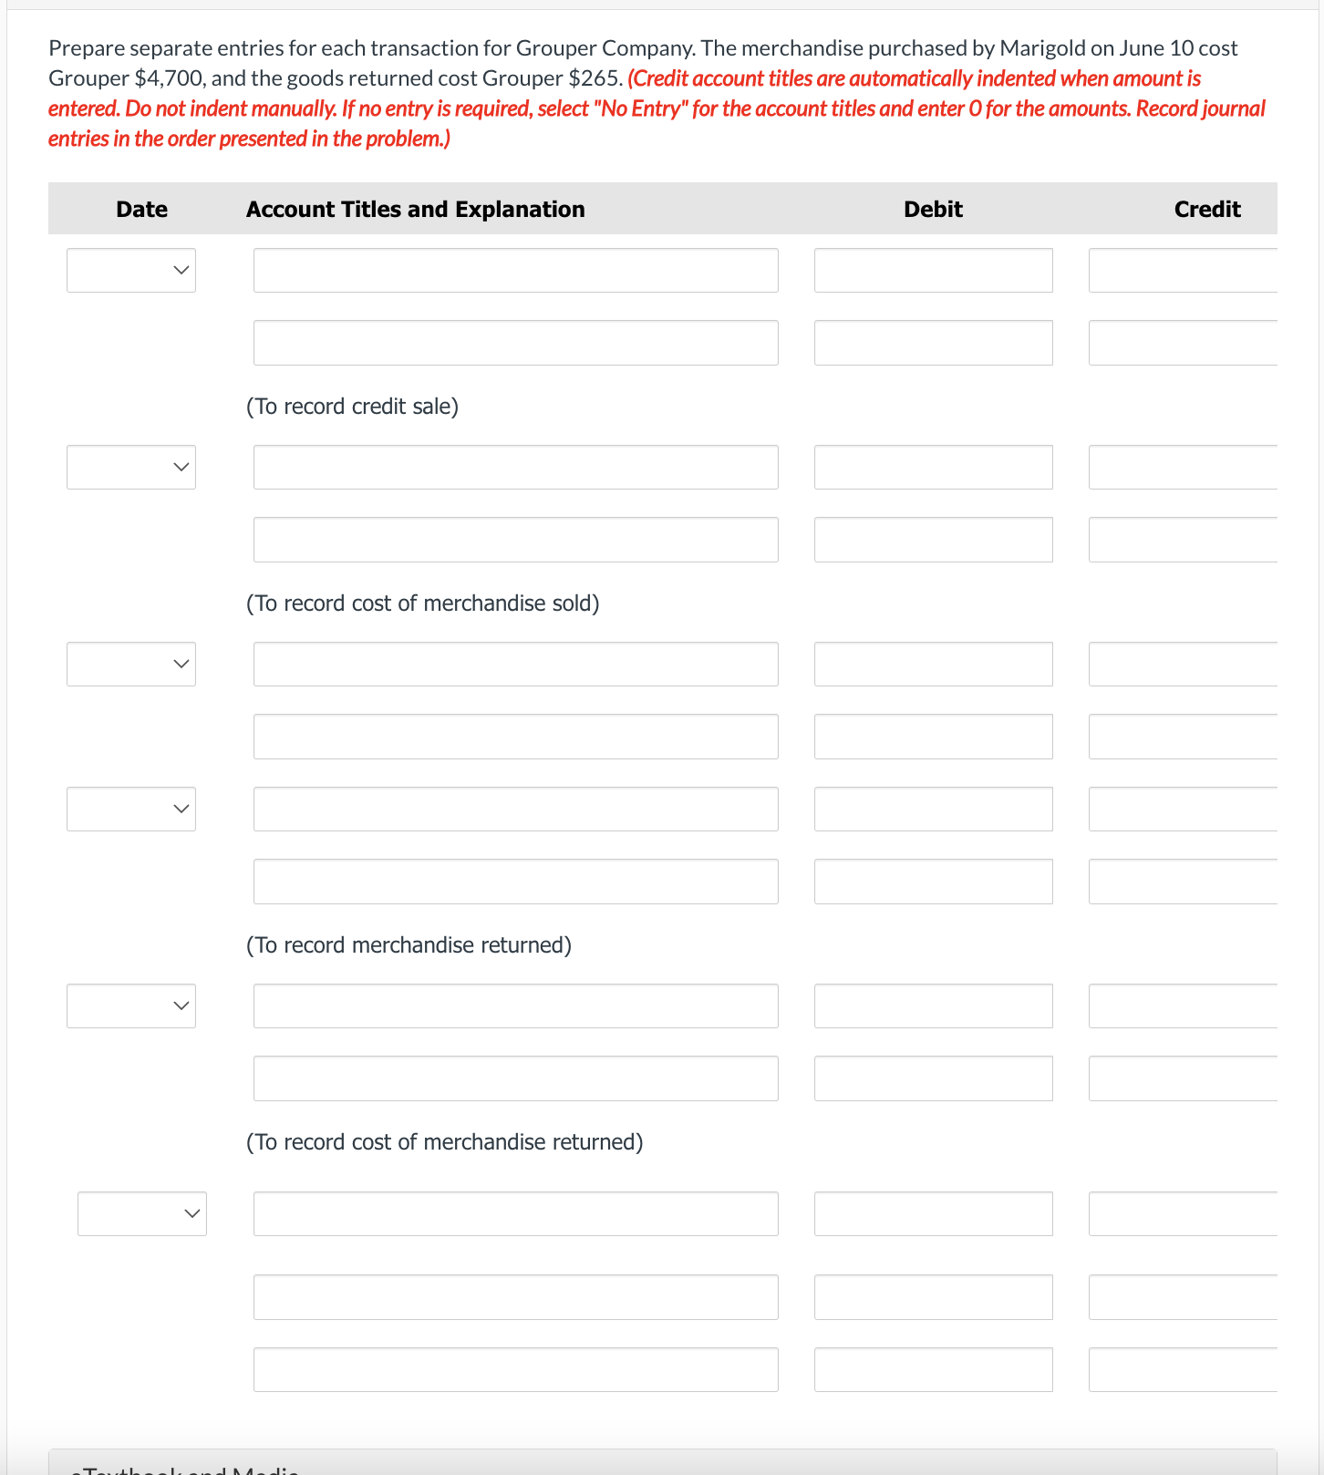The image size is (1324, 1475).
Task: Open the date dropdown for cost of merchandise returned
Action: (x=130, y=1006)
